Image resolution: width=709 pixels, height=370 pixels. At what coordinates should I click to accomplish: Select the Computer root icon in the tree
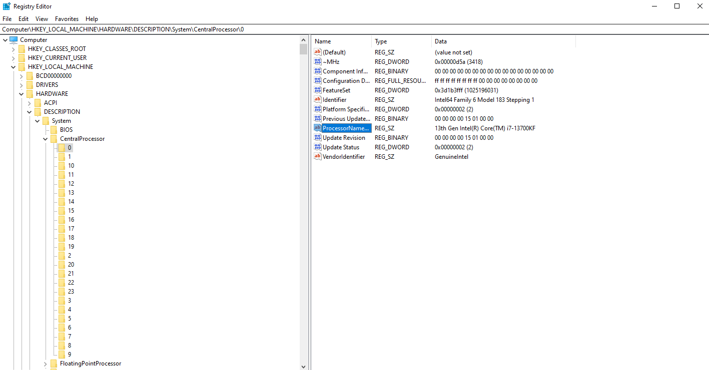14,39
